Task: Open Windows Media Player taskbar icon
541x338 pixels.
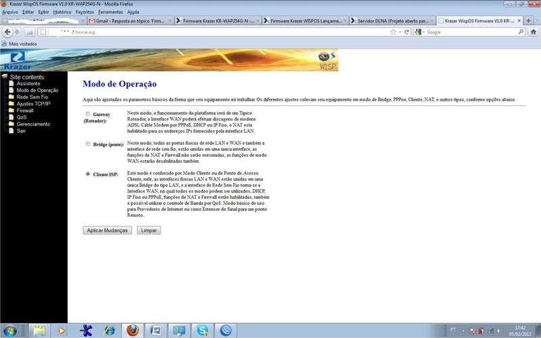Action: click(63, 331)
